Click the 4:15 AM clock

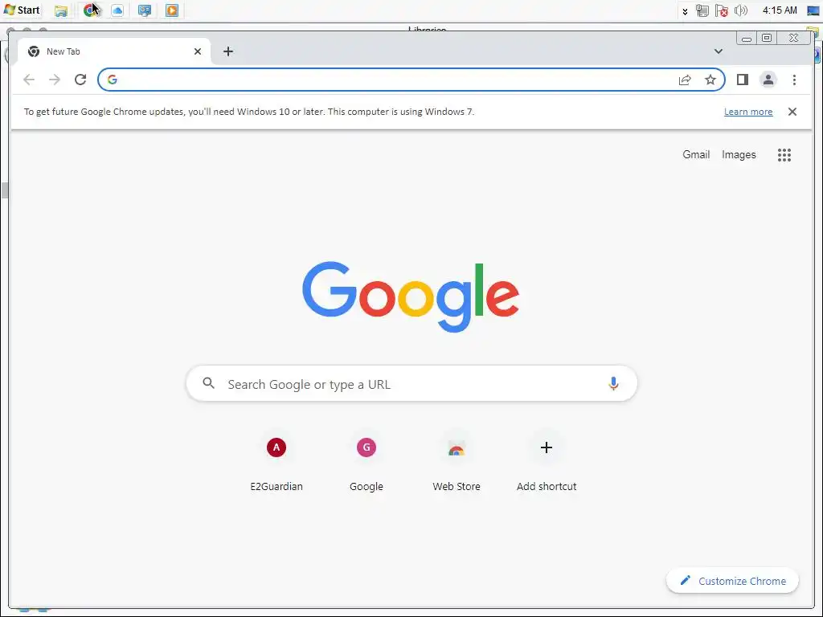point(780,10)
